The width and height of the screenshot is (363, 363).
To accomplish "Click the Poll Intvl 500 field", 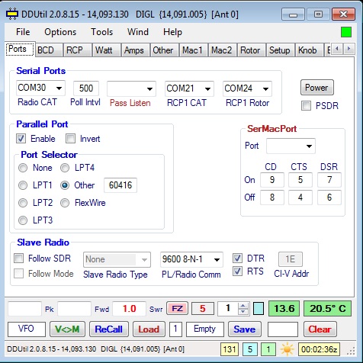I will click(86, 88).
